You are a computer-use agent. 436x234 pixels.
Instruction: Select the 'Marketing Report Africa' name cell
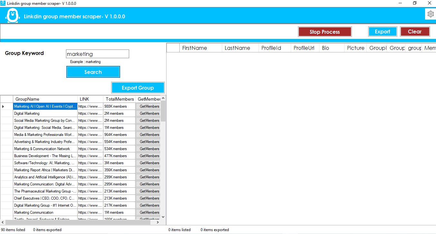click(x=45, y=170)
